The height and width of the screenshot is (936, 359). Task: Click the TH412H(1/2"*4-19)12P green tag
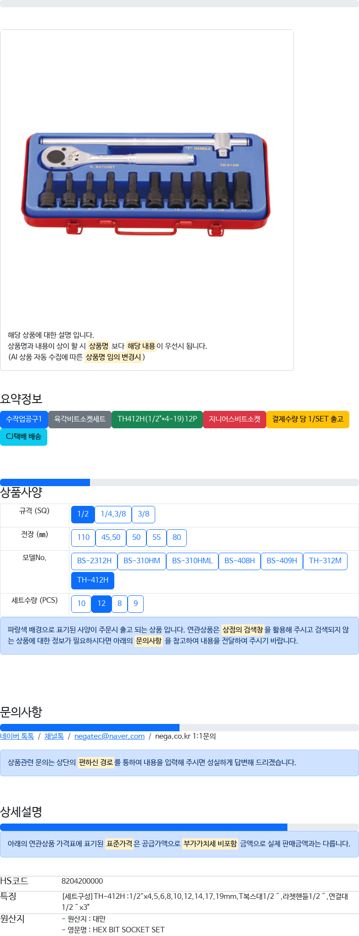click(157, 419)
